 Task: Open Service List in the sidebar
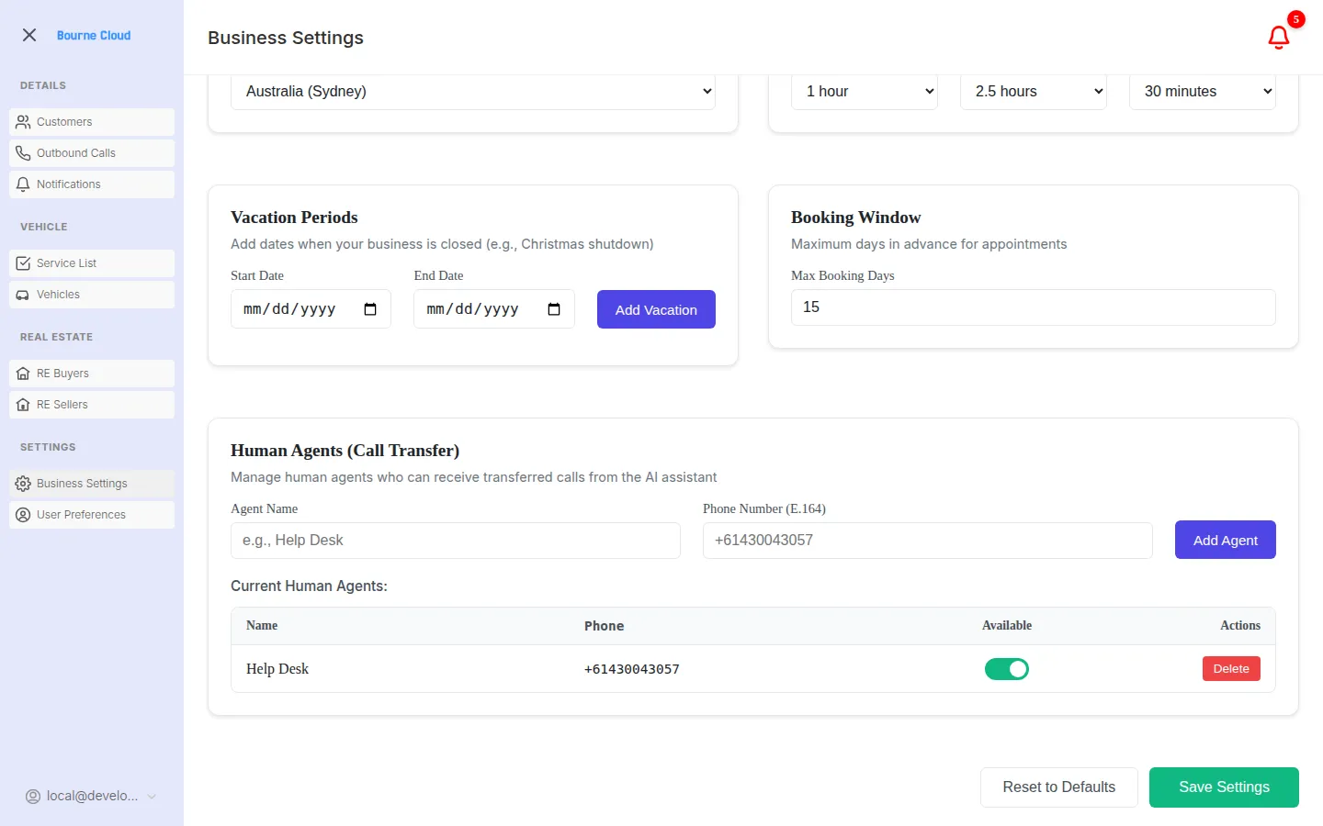click(x=92, y=263)
